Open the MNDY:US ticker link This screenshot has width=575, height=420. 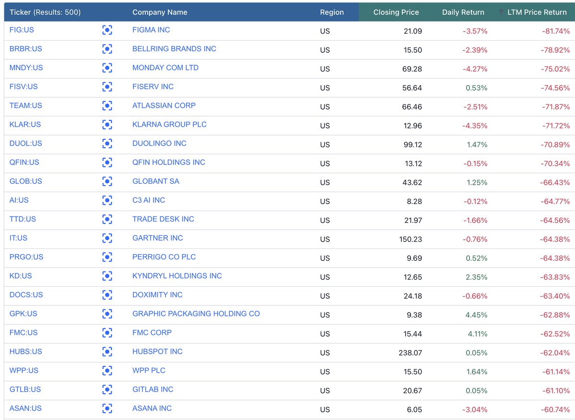click(26, 68)
